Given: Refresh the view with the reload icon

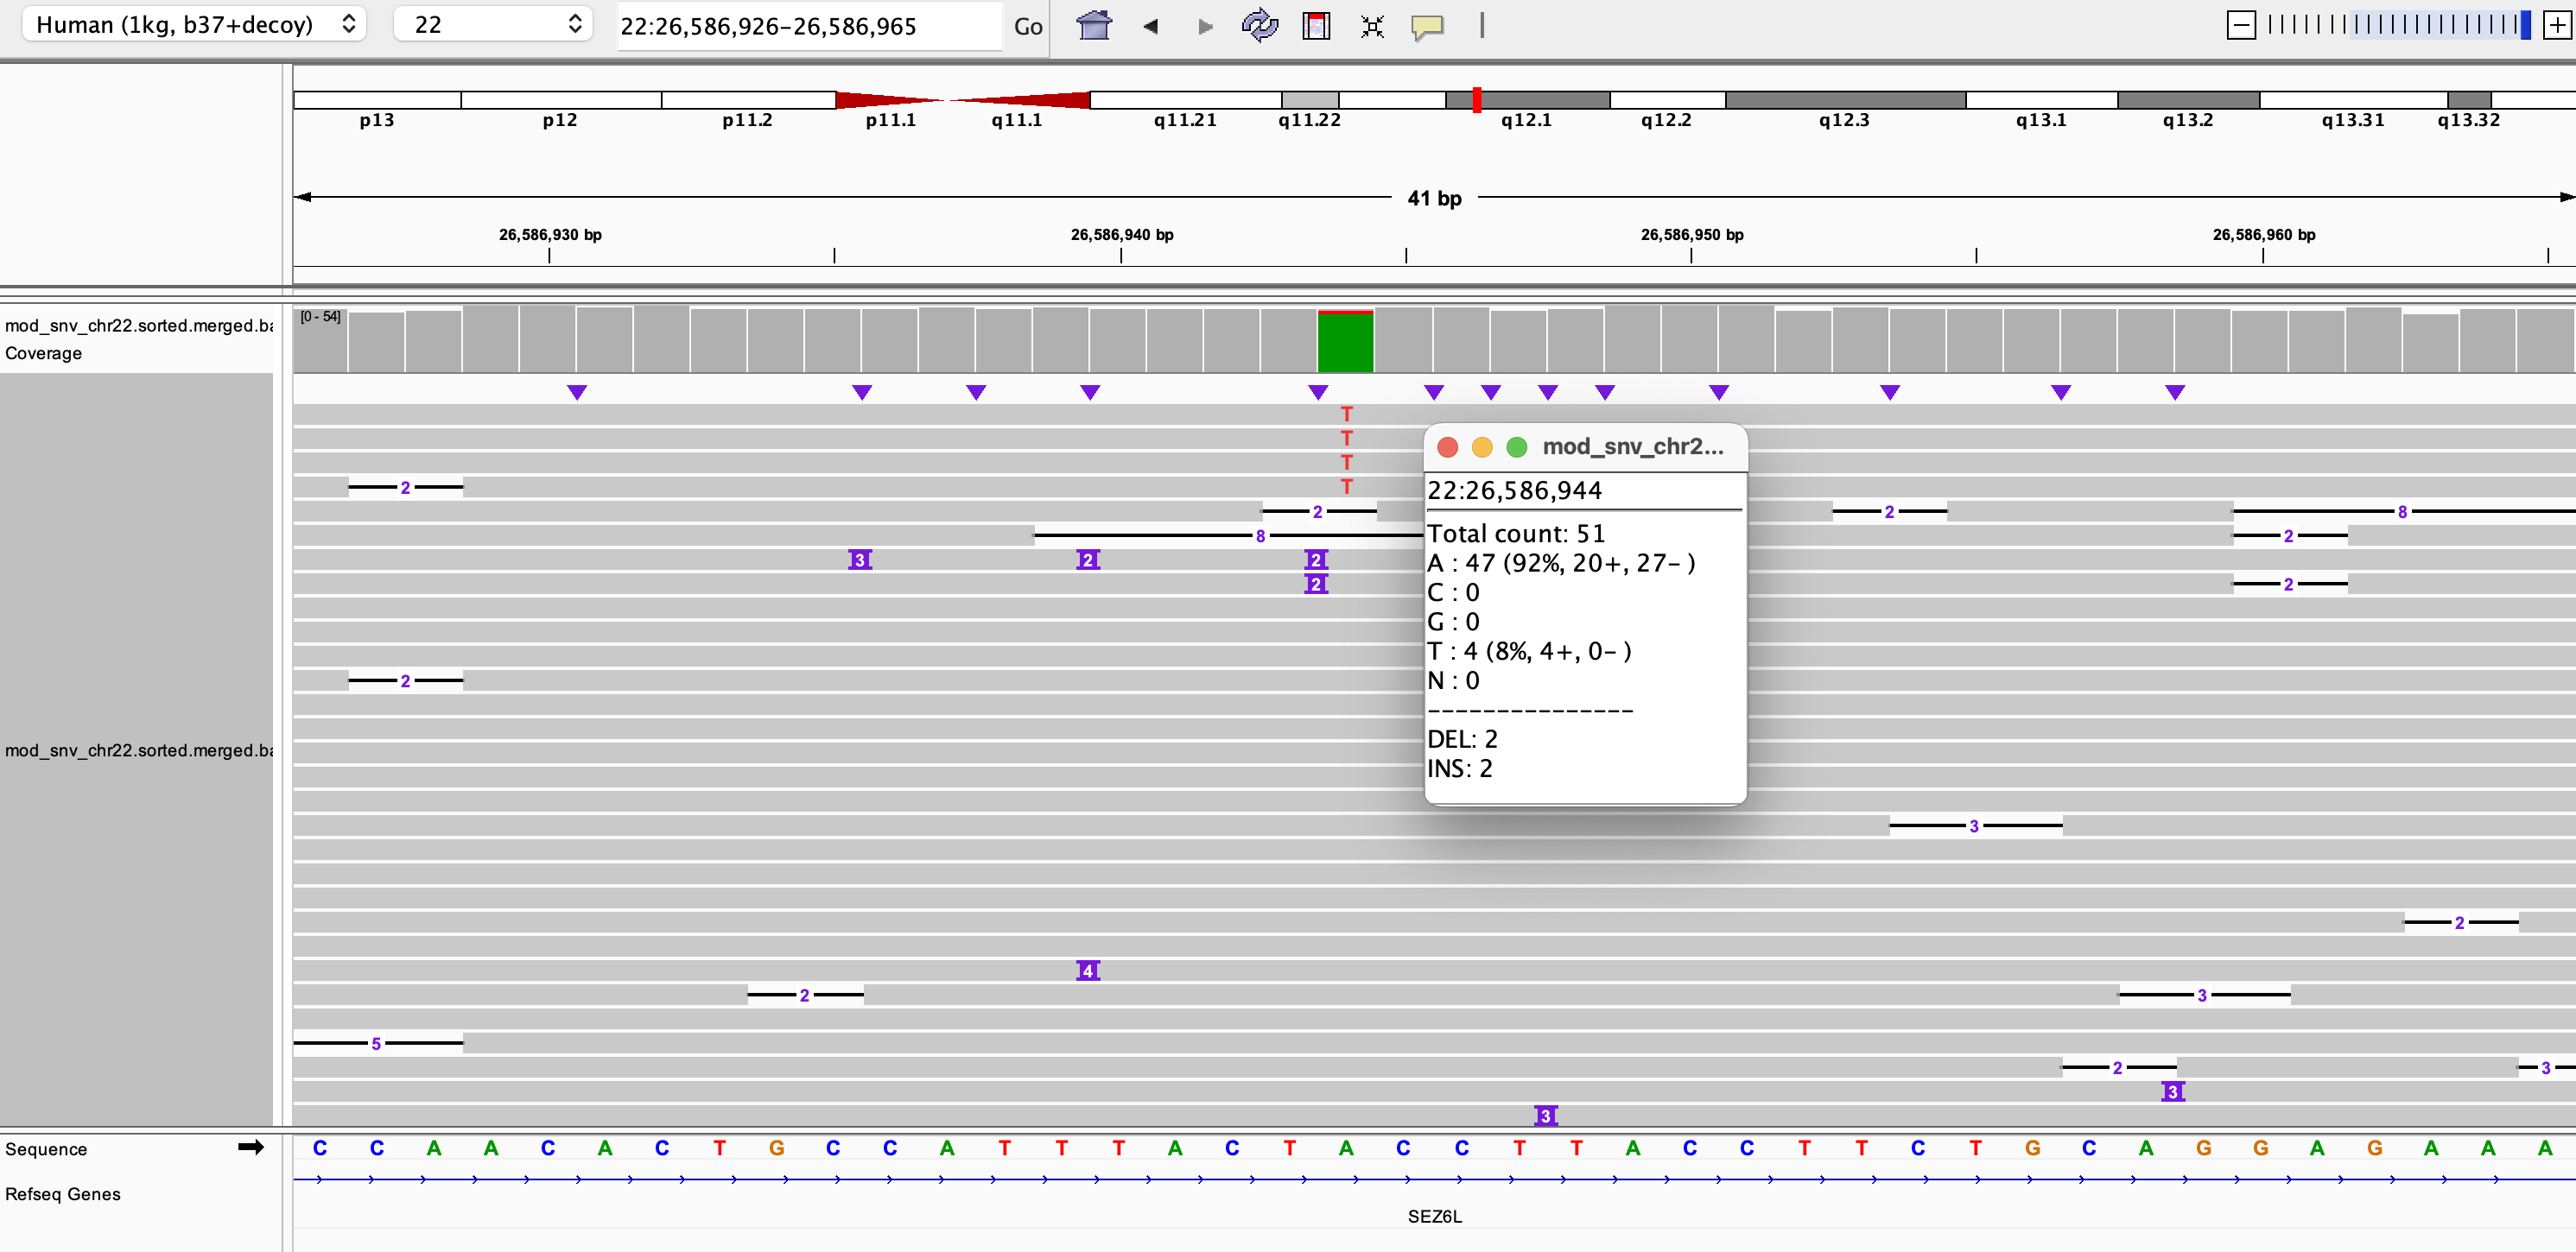Looking at the screenshot, I should coord(1259,26).
